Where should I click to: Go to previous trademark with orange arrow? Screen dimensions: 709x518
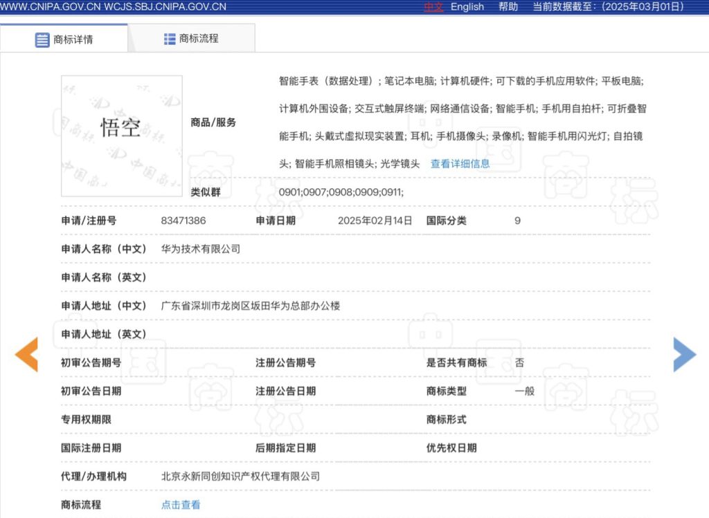(x=27, y=355)
